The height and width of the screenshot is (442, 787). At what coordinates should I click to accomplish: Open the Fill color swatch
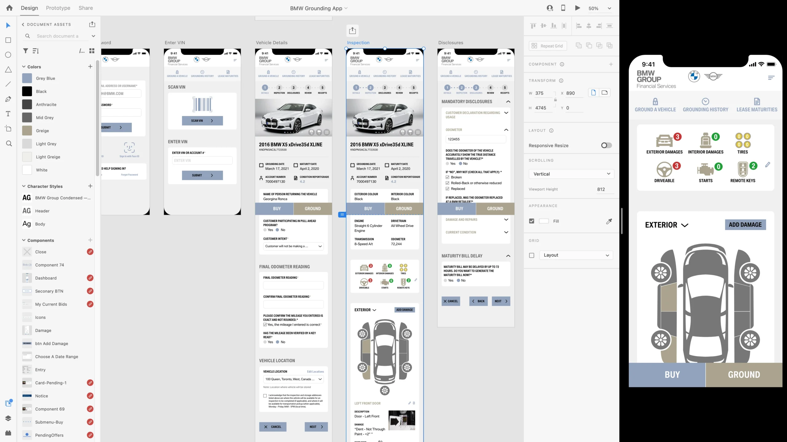(x=544, y=221)
